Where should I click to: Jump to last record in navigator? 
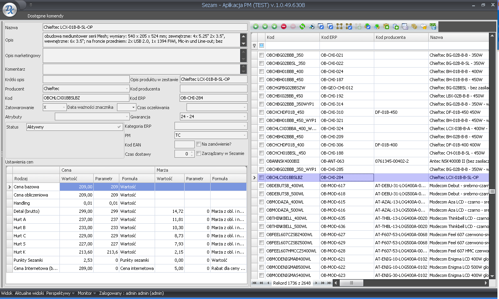[x=329, y=283]
